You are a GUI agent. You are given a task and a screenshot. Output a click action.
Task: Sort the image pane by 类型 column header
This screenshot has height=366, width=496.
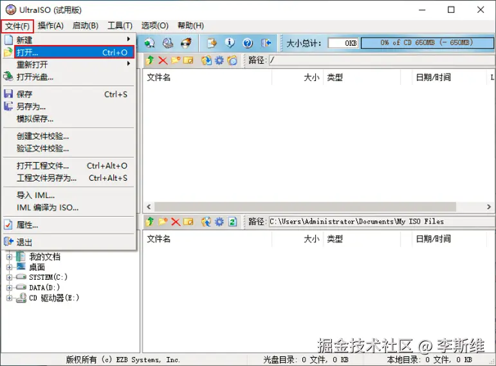pyautogui.click(x=362, y=77)
